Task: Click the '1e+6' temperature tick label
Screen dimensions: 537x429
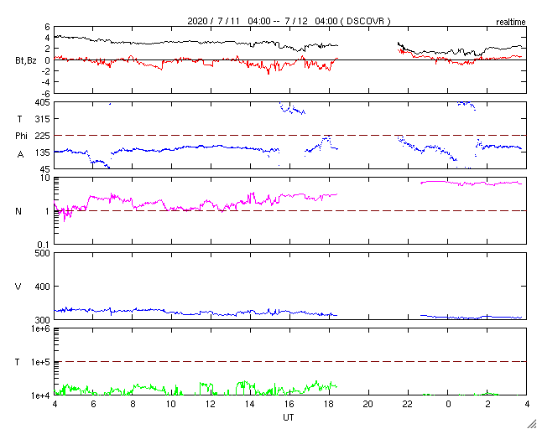Action: pyautogui.click(x=40, y=329)
